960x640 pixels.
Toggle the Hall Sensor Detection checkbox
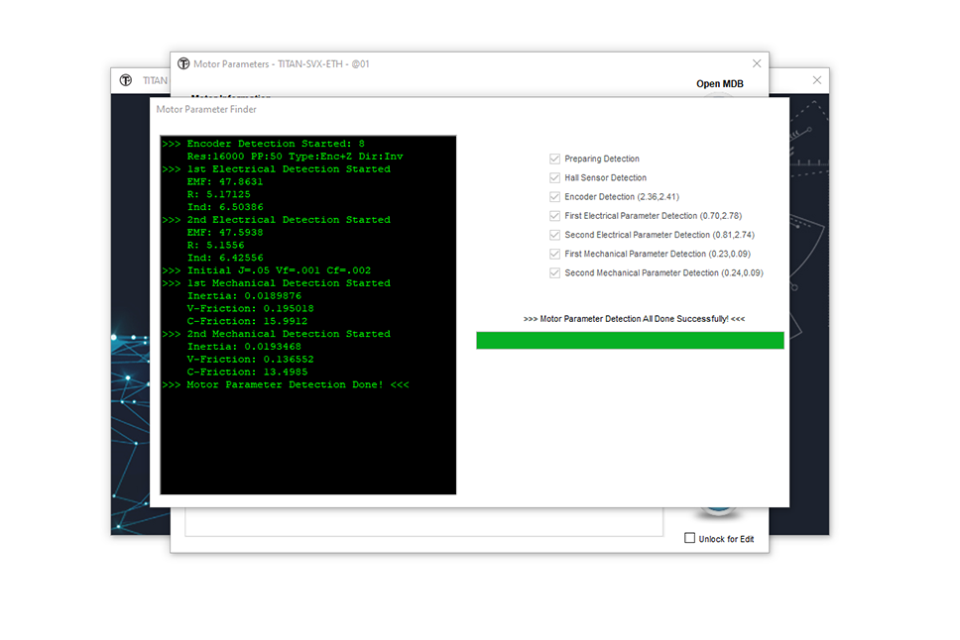[x=555, y=177]
